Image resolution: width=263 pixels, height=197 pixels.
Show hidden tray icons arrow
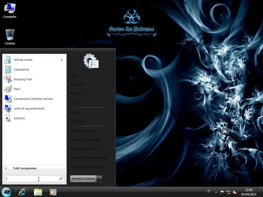click(x=216, y=192)
